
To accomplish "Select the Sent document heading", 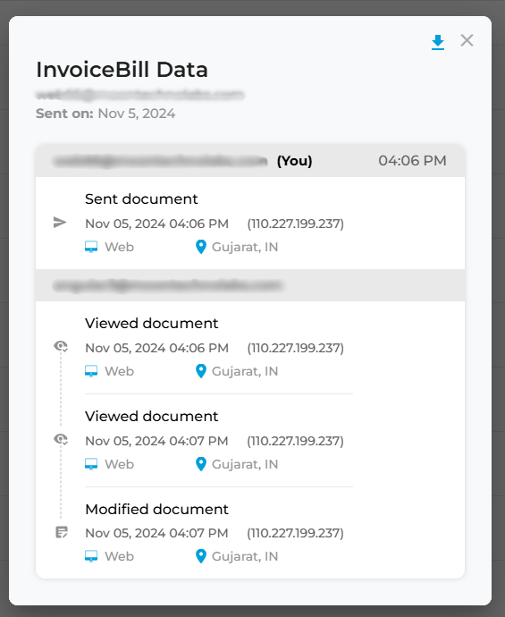I will tap(141, 199).
